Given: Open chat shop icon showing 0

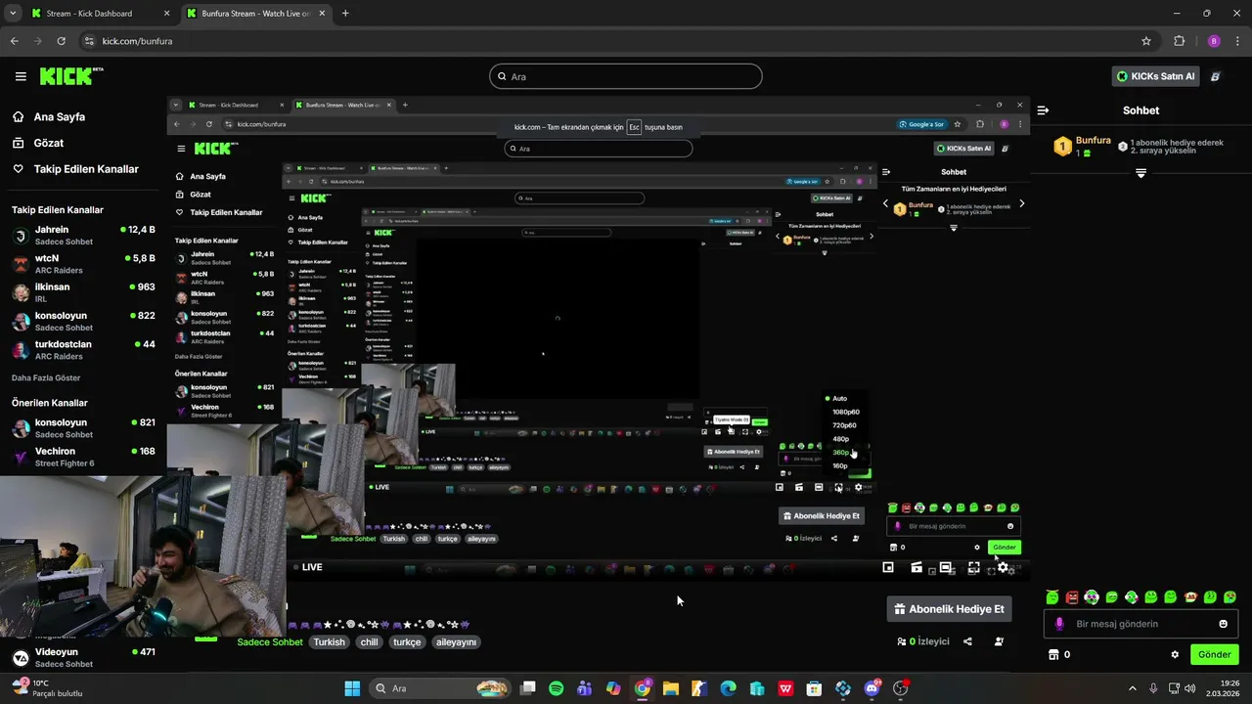Looking at the screenshot, I should tap(1059, 654).
